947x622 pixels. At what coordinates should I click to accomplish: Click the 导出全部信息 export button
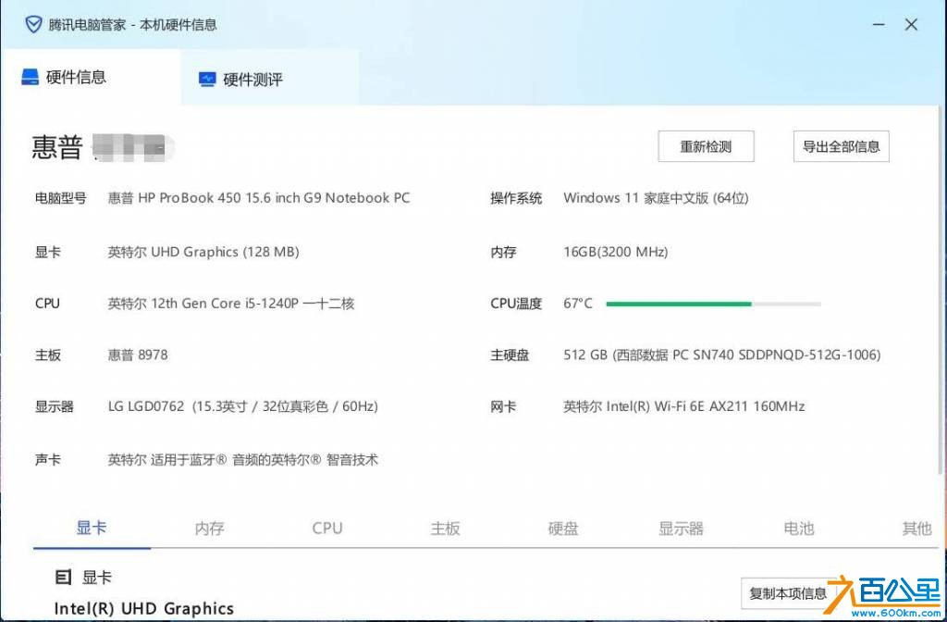pos(840,146)
